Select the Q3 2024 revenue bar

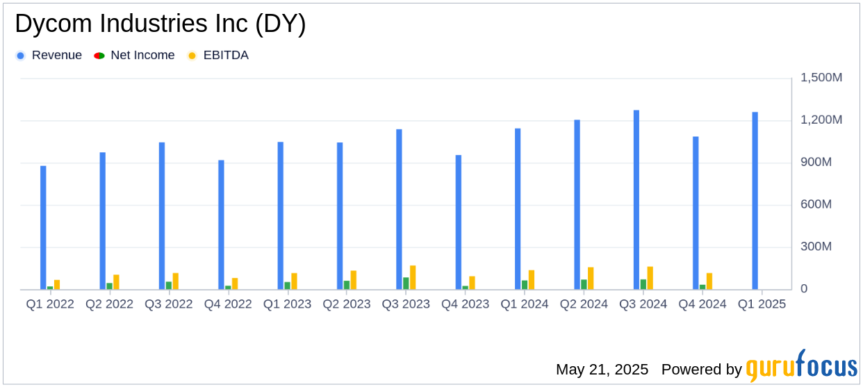click(x=636, y=200)
